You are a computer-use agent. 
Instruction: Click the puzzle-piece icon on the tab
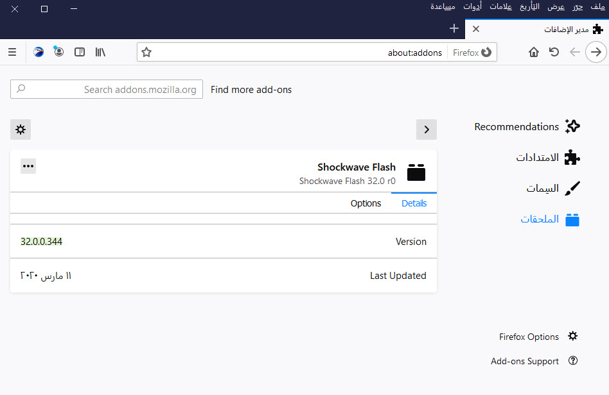(597, 29)
